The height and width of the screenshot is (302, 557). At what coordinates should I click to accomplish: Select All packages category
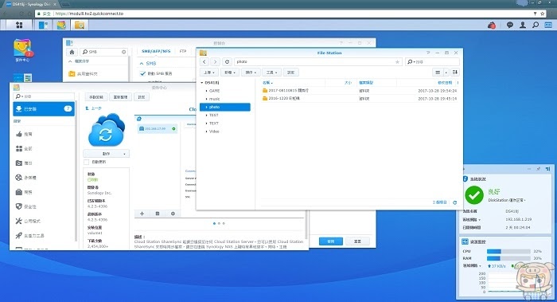click(44, 149)
